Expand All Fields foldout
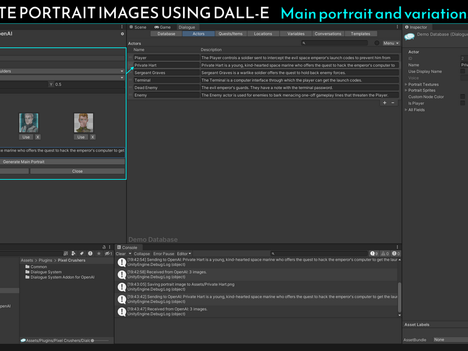Screen dimensions: 468x351 pos(406,109)
